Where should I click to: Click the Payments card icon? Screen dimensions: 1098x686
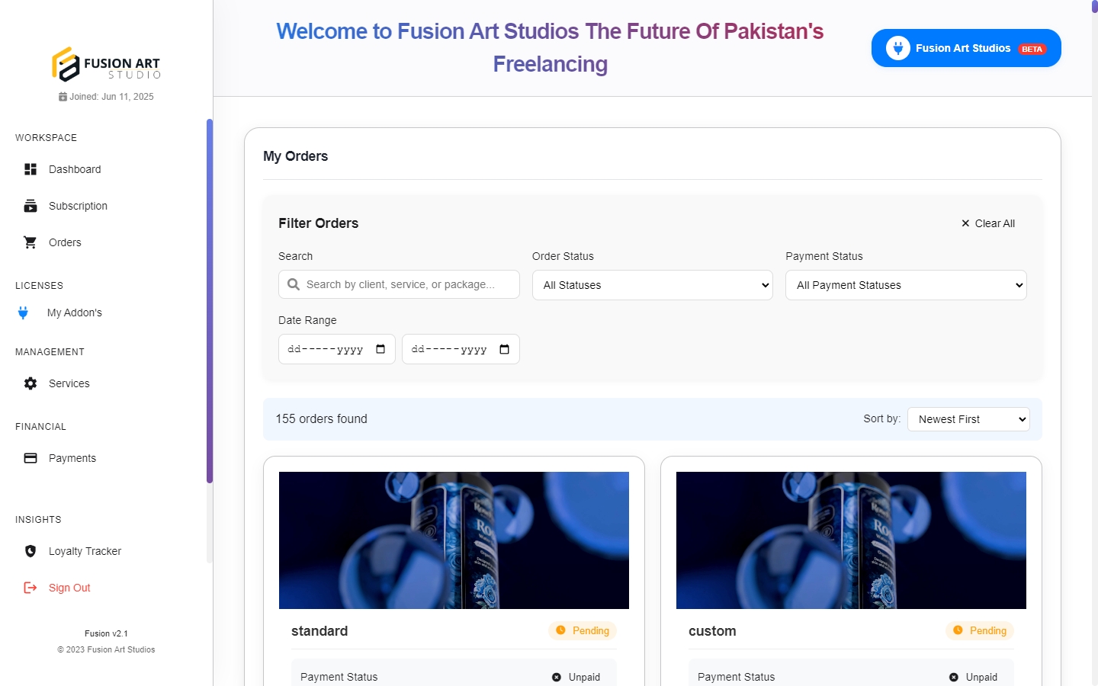[30, 458]
